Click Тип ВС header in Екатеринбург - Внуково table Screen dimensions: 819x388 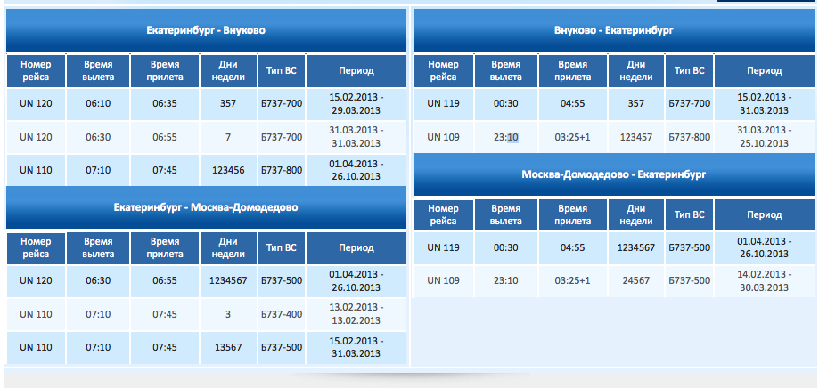click(281, 70)
